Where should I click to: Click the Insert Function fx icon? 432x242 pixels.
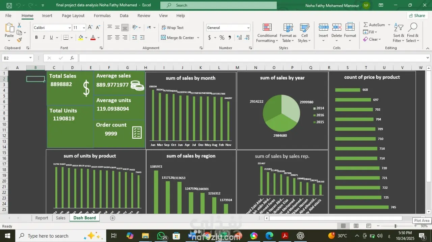coord(72,58)
